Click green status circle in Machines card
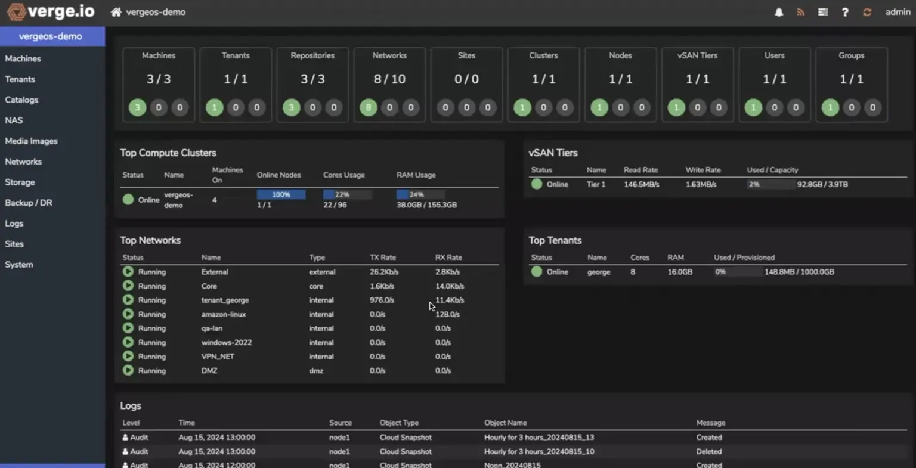 click(137, 107)
